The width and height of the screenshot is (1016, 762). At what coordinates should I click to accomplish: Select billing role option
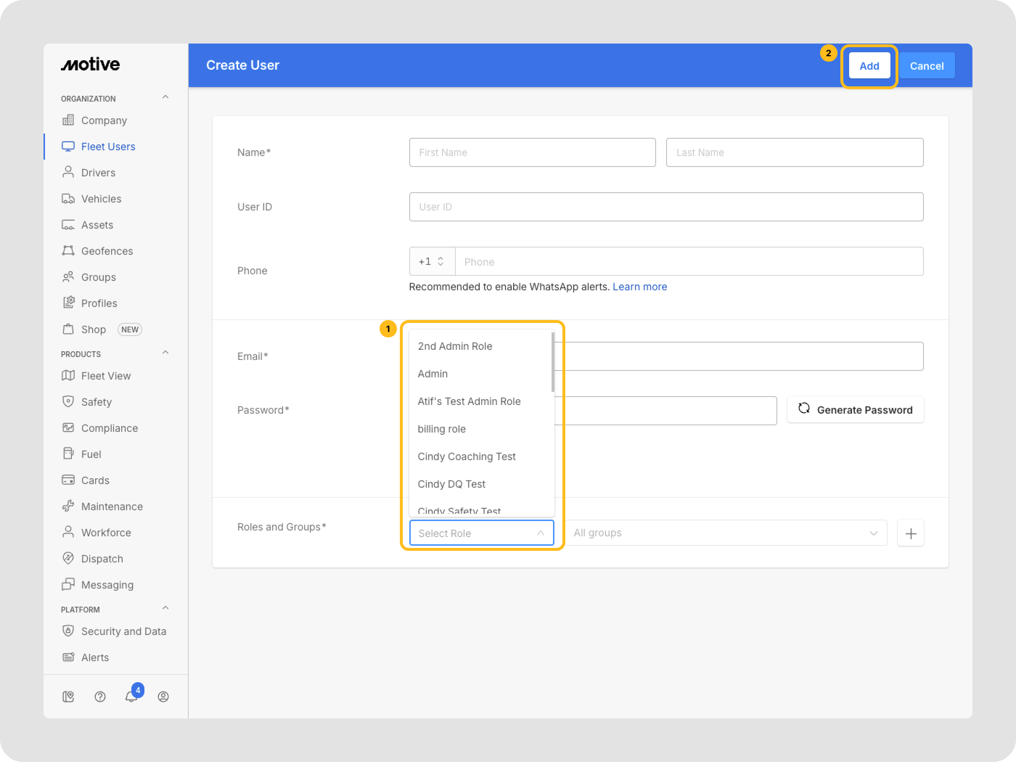pos(441,429)
